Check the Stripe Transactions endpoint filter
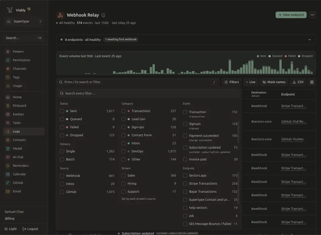321x235 pixels. click(x=185, y=184)
